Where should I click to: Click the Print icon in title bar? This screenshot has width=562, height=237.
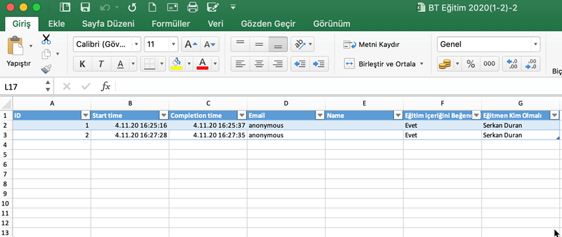193,7
